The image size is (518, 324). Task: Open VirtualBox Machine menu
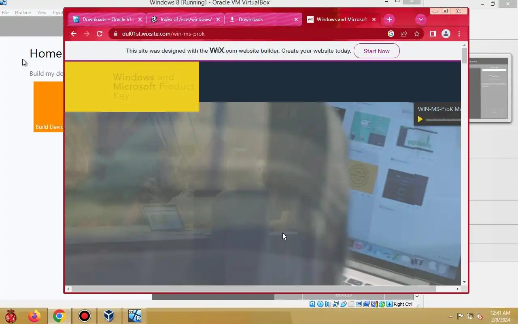(23, 13)
